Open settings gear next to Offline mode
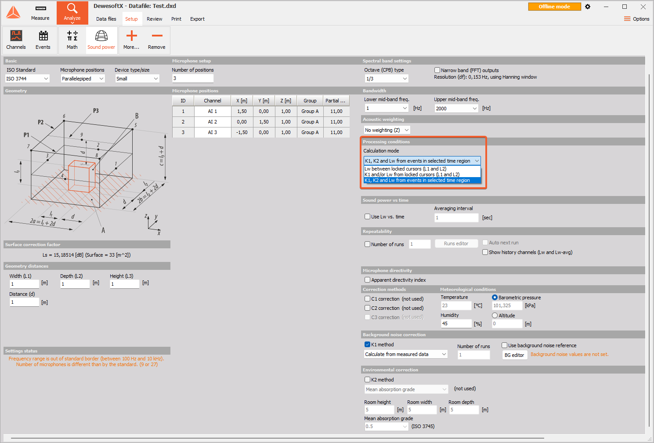Screen dimensions: 654x443 [x=588, y=7]
